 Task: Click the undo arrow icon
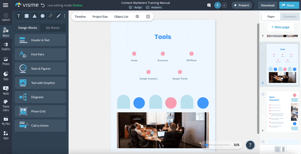coord(43,5)
